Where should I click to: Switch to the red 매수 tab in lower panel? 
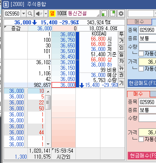point(139,94)
